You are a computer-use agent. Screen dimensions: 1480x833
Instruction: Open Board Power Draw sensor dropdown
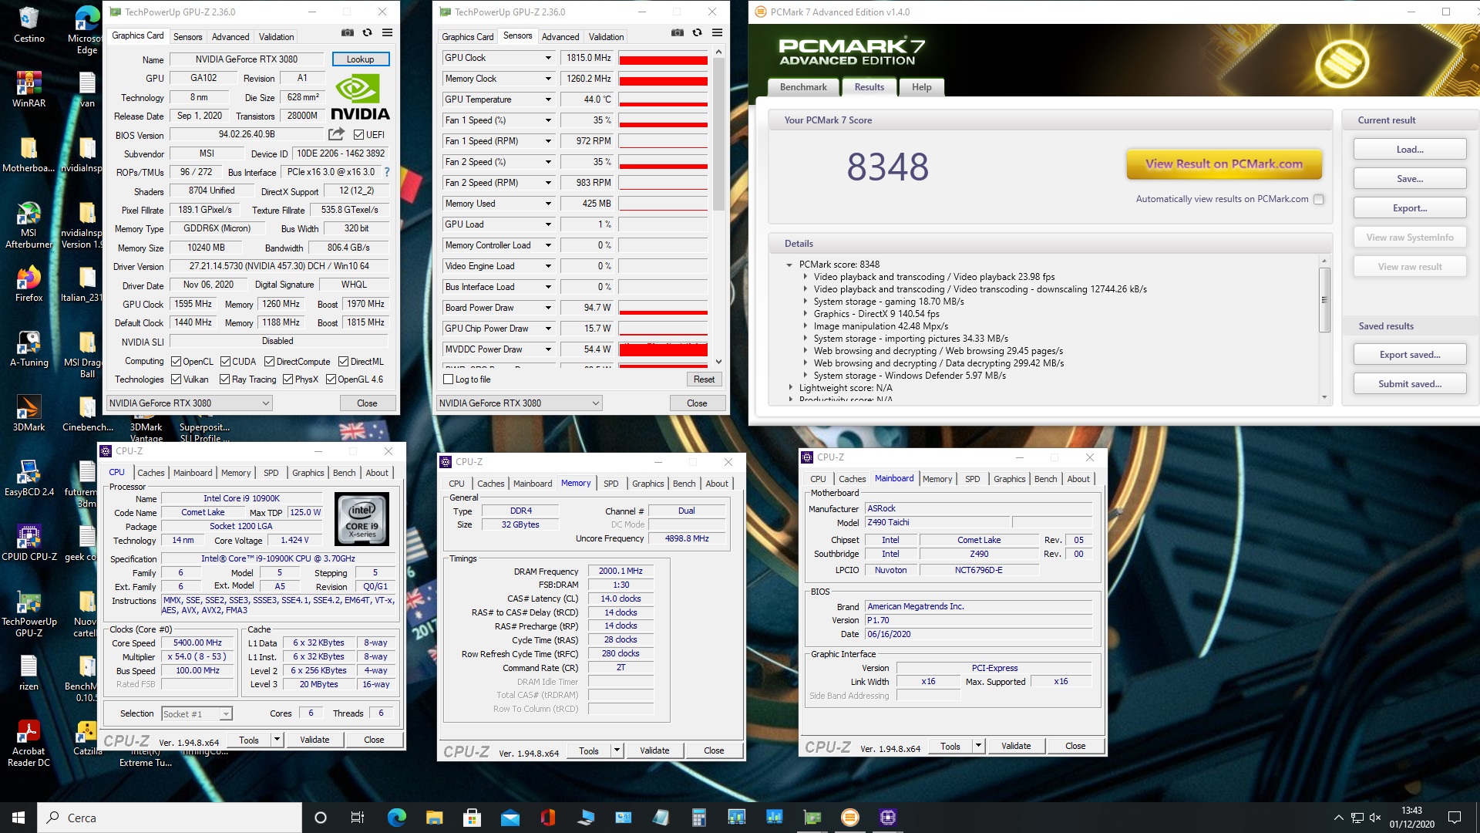[x=548, y=308]
